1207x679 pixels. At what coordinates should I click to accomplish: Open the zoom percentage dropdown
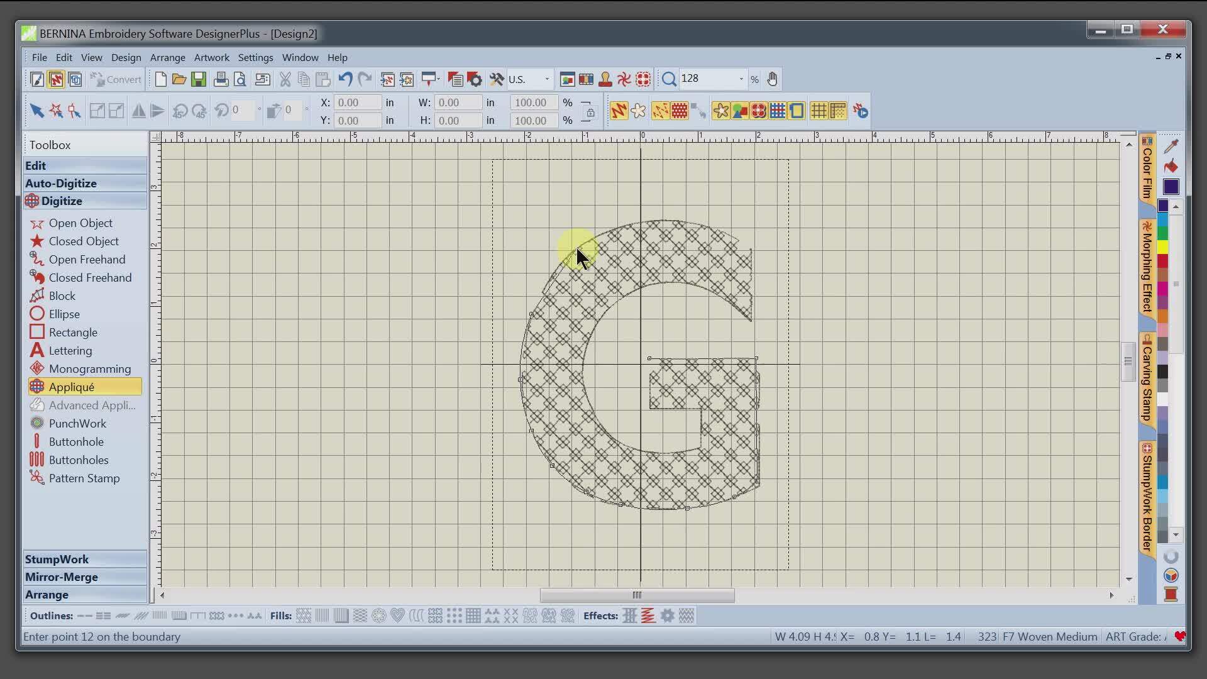tap(741, 79)
